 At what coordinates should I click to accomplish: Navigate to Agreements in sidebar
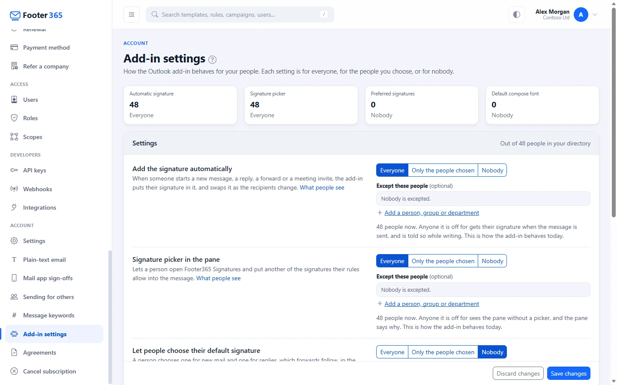(x=54, y=352)
